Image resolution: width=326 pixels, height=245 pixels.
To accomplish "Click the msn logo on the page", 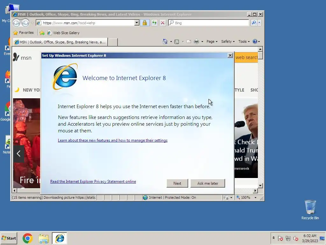I will [22, 57].
